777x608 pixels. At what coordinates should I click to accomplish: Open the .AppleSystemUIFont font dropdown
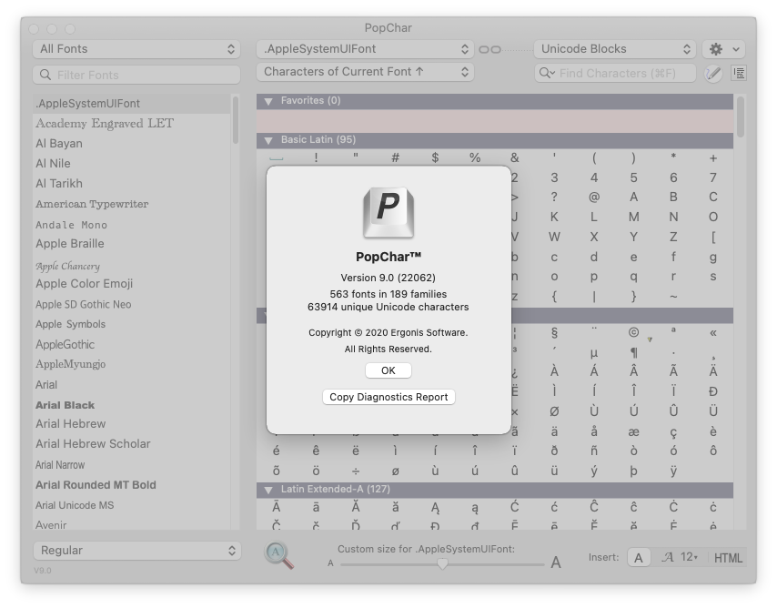[365, 49]
